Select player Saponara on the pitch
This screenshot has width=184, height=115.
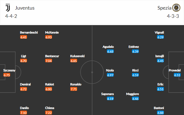click(x=107, y=94)
